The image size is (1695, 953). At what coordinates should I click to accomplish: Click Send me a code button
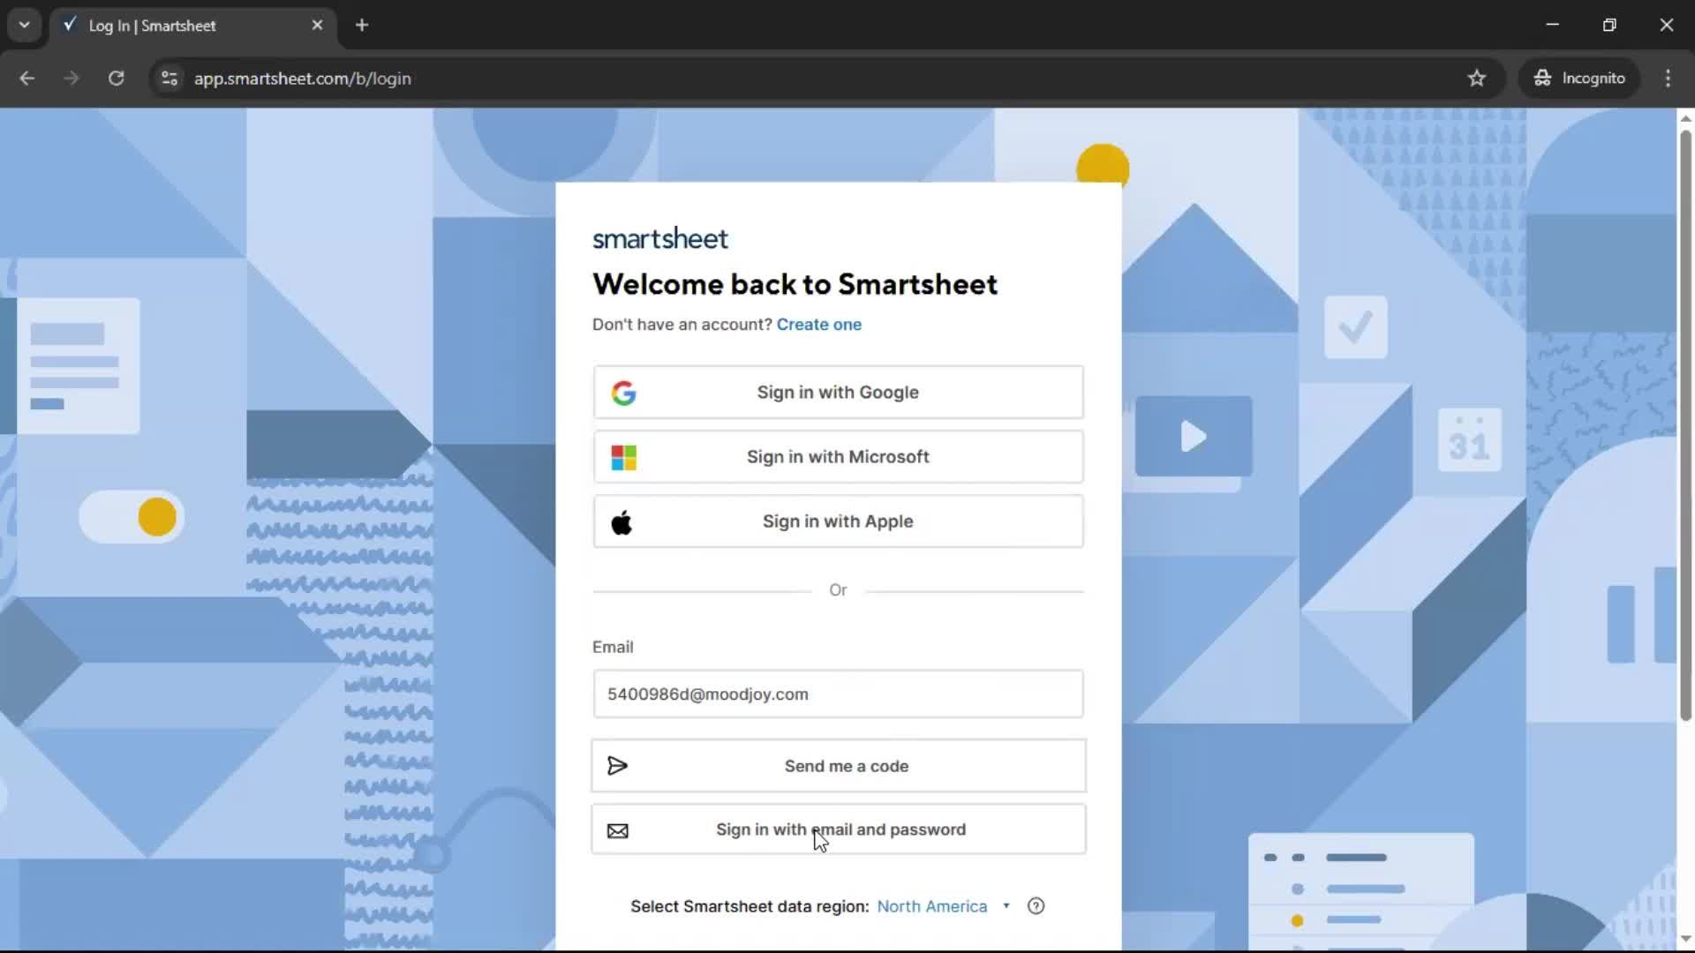click(837, 765)
